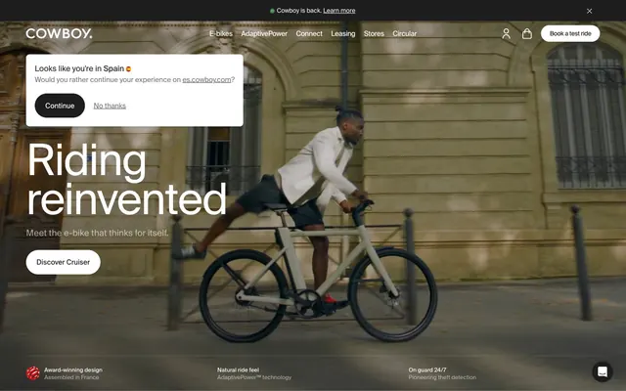Image resolution: width=626 pixels, height=391 pixels.
Task: Click the Book a test ride button
Action: point(570,33)
